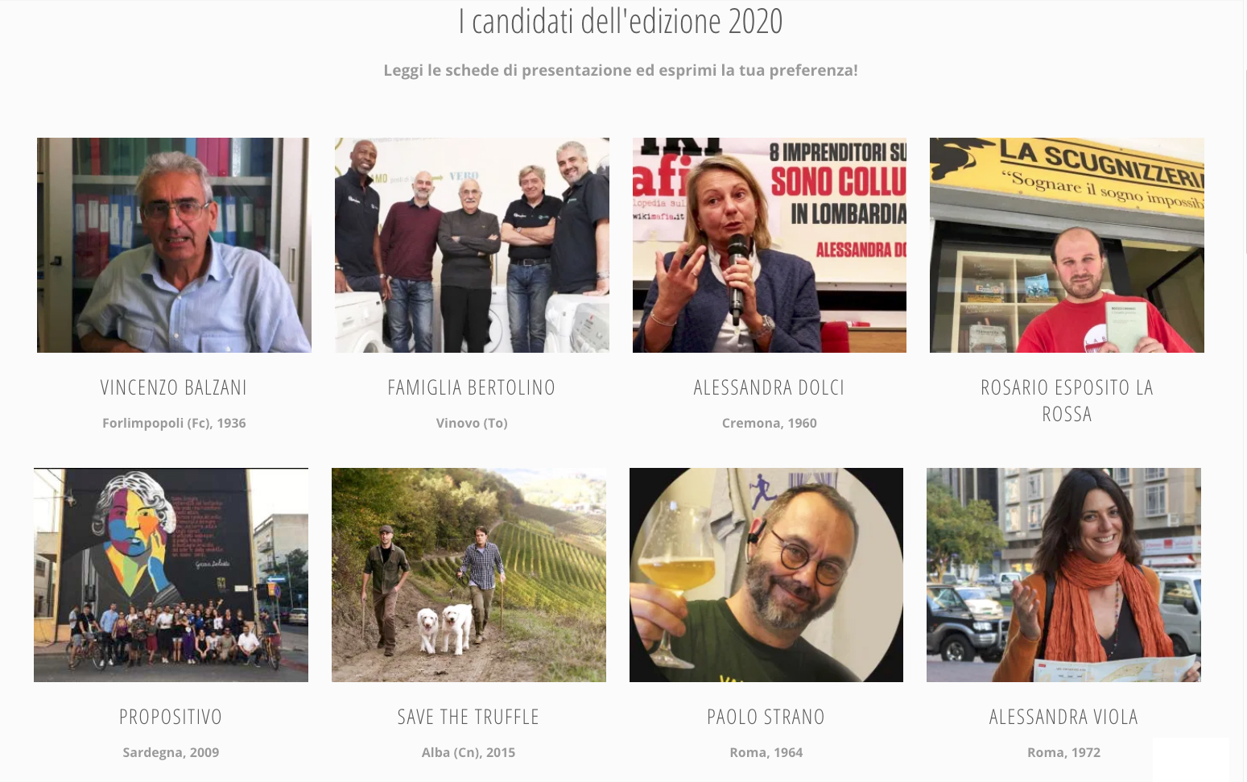
Task: Click the ALESSANDRA DOLCI name title
Action: click(x=770, y=387)
